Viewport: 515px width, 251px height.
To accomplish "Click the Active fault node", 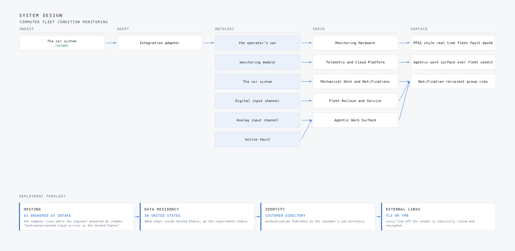I will coord(257,139).
